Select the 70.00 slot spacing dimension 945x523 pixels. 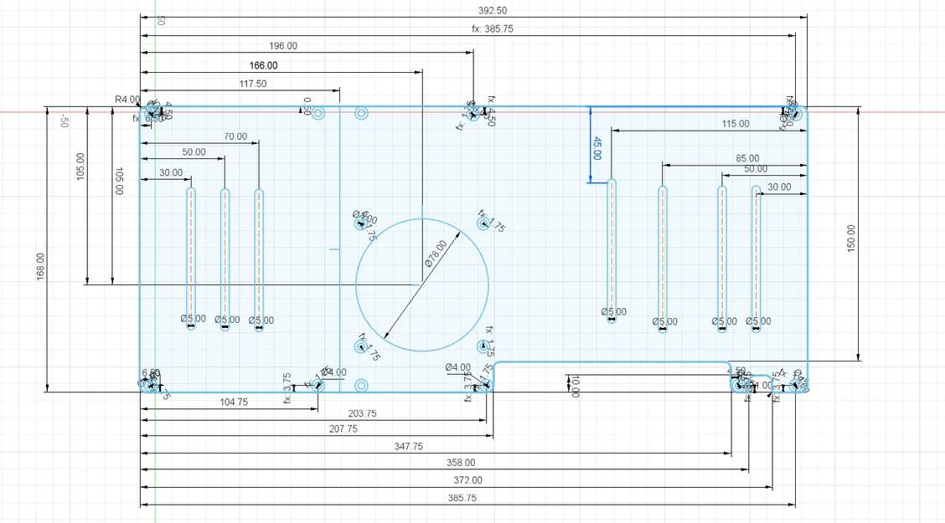237,136
